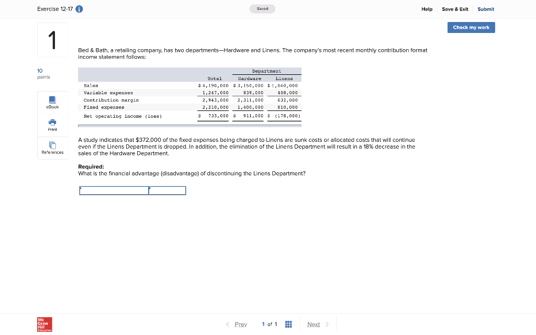The height and width of the screenshot is (335, 536).
Task: Click the question number 1 panel
Action: (52, 40)
